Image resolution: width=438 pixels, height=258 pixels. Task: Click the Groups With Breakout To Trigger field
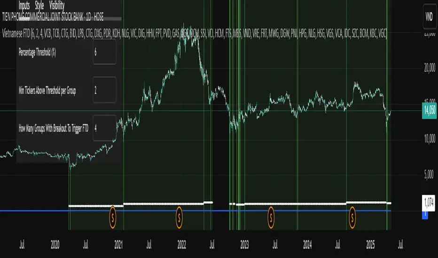(104, 128)
